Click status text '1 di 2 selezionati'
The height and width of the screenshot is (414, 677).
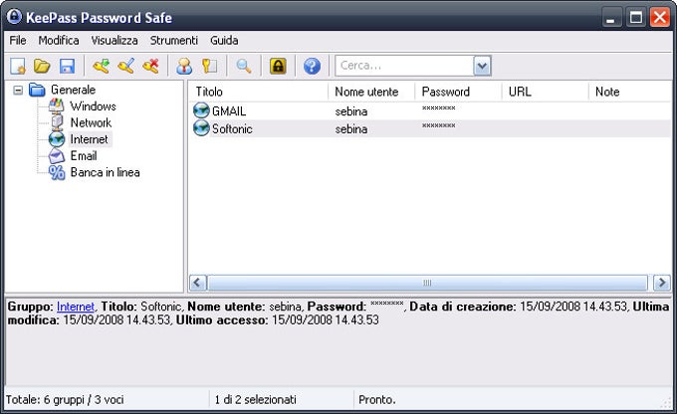tap(255, 400)
